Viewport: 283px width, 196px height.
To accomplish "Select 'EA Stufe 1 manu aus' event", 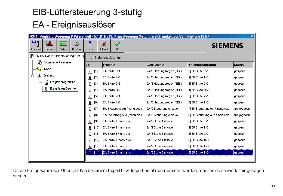I will coord(117,140).
